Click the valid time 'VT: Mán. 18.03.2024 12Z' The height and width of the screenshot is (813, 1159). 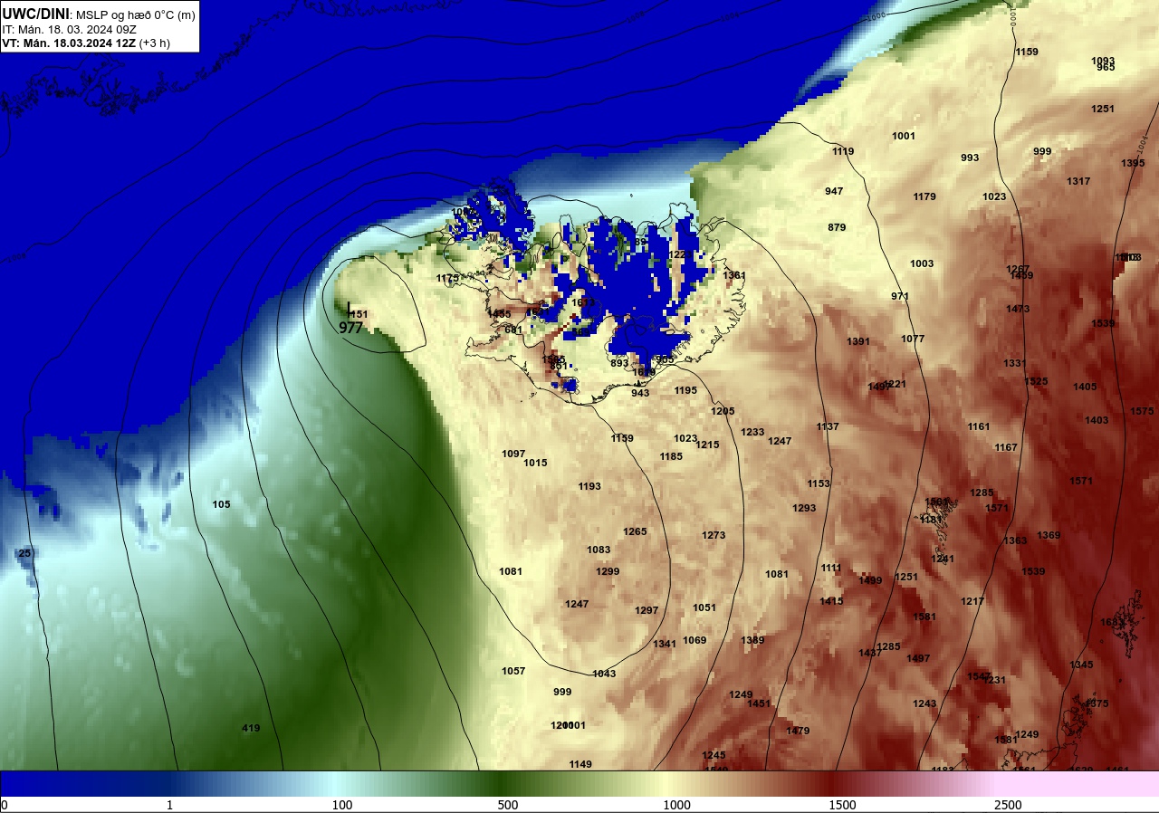[x=69, y=43]
